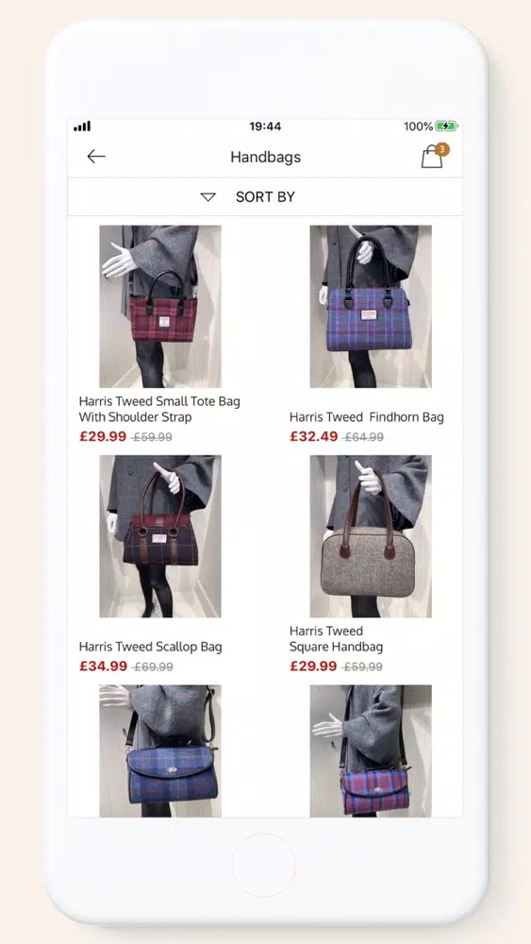Click the battery indicator in status bar
The image size is (531, 944).
point(445,126)
